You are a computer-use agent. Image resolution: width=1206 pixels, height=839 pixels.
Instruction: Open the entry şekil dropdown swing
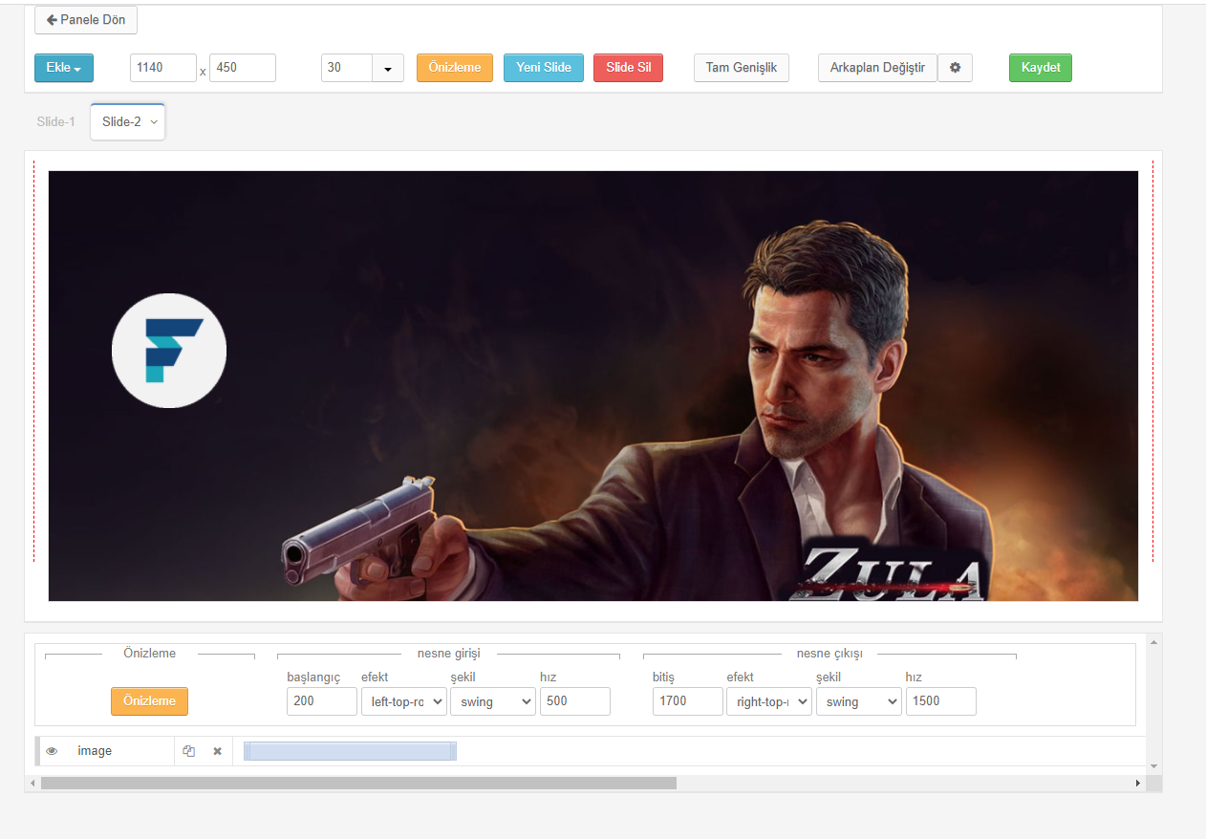[493, 700]
